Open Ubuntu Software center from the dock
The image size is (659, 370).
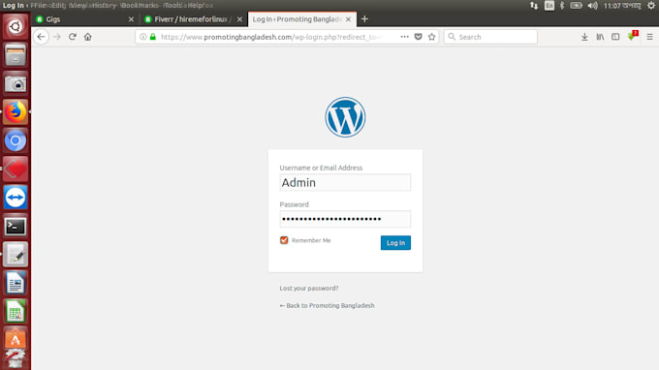coord(16,339)
